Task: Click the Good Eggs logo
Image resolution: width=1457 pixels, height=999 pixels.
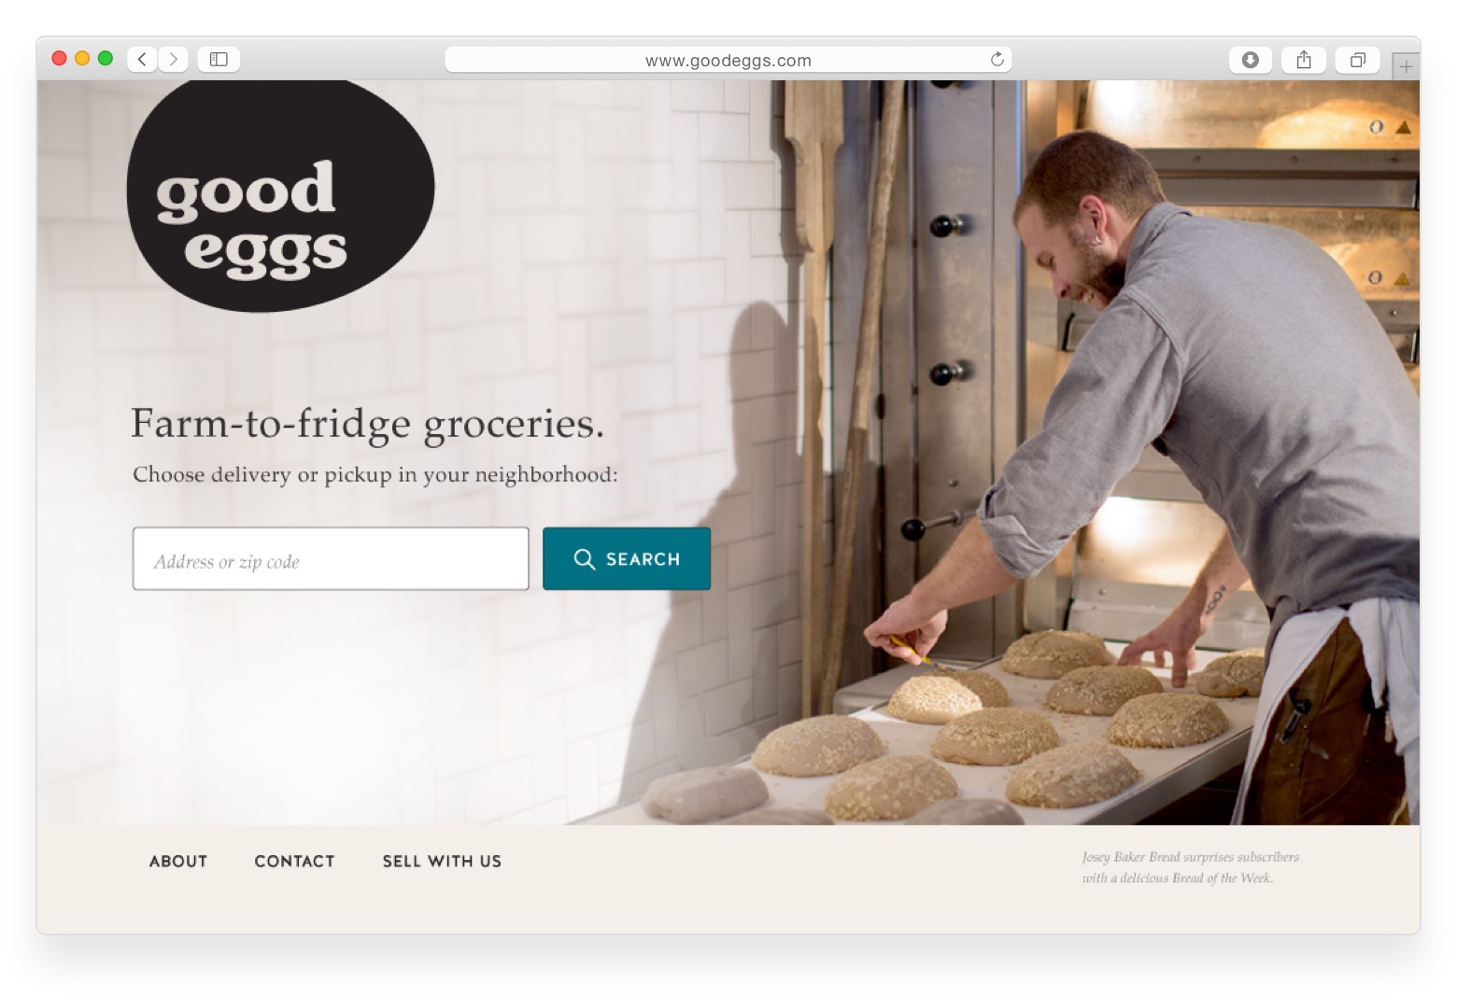Action: [280, 195]
